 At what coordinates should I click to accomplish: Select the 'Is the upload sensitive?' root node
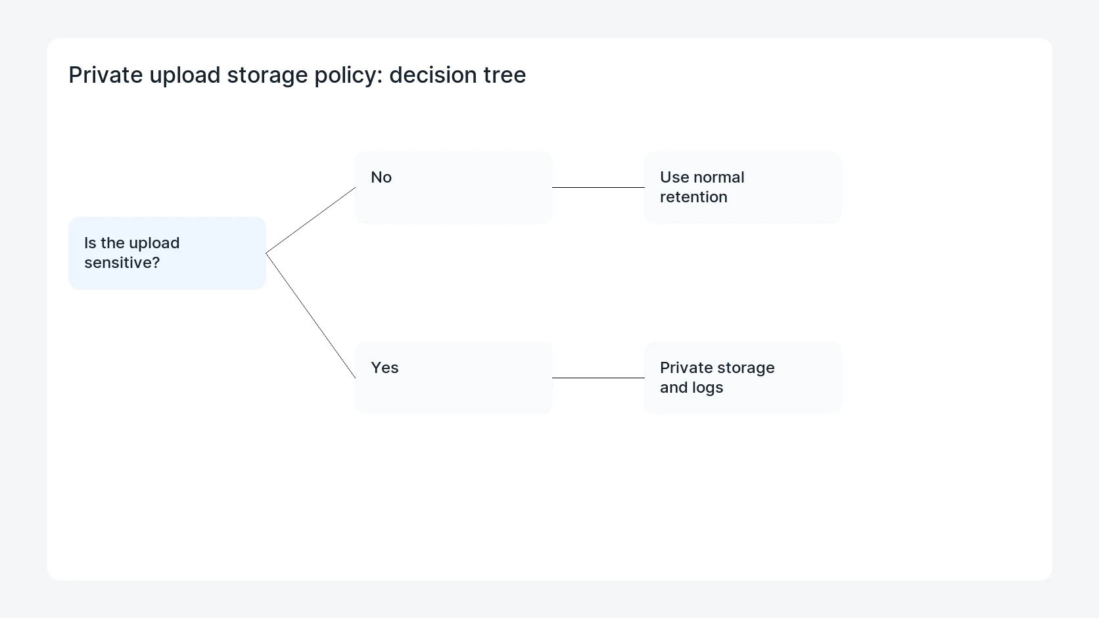tap(167, 253)
